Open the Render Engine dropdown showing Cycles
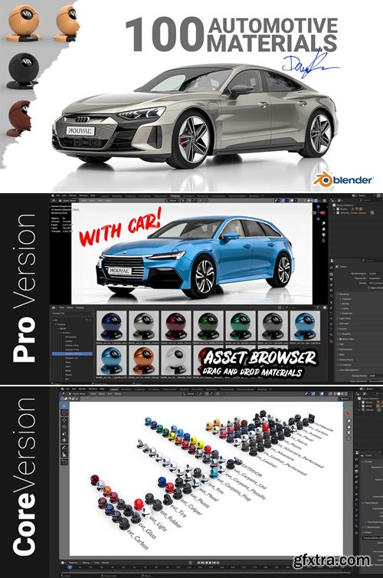383x578 pixels. coord(375,274)
